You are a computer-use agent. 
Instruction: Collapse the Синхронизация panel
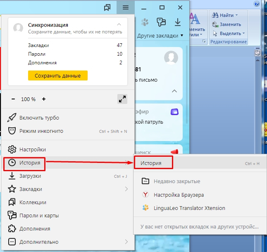119,24
